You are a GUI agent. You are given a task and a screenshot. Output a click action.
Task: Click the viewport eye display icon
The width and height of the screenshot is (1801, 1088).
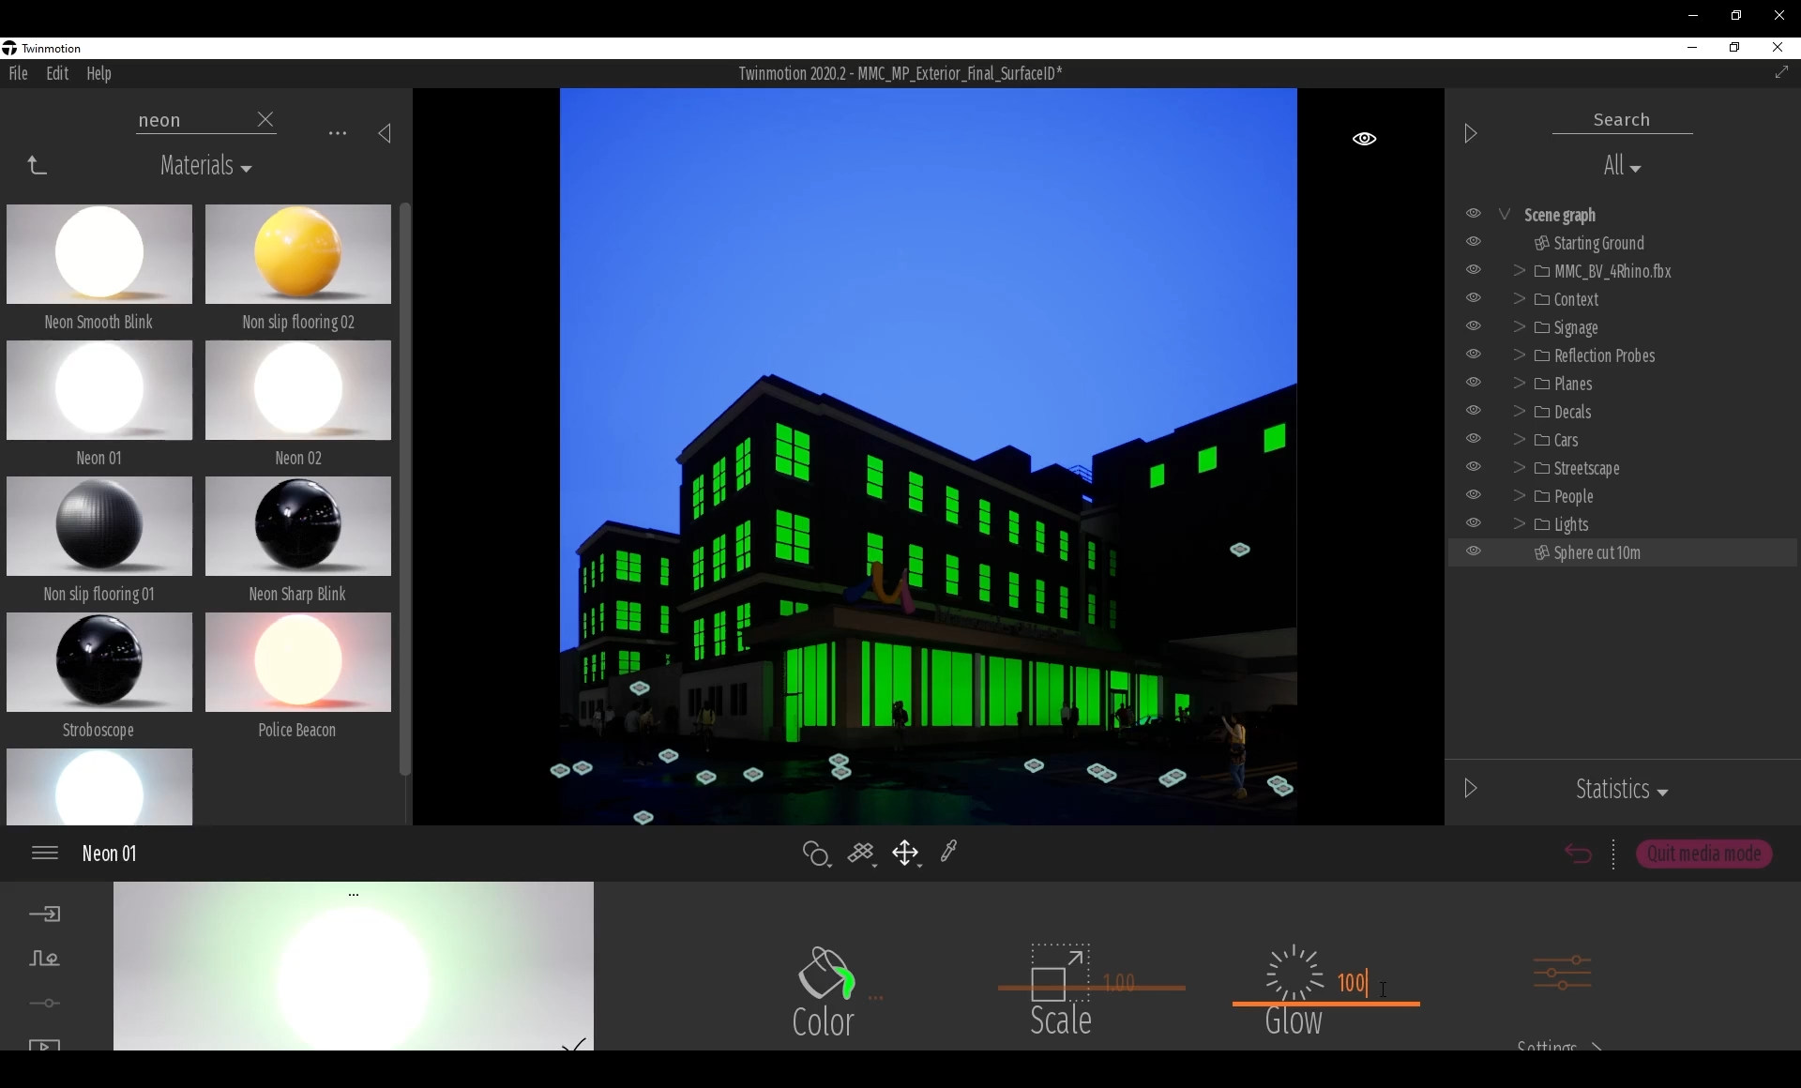(1364, 139)
